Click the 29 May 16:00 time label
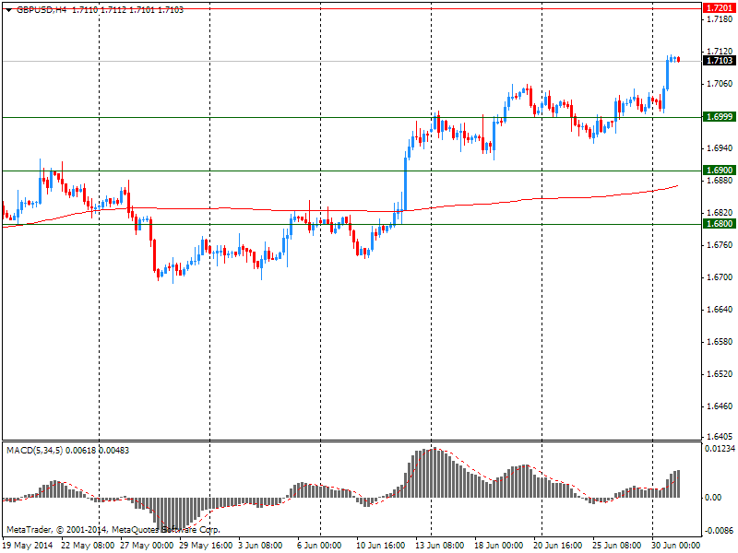This screenshot has height=553, width=738. point(206,546)
